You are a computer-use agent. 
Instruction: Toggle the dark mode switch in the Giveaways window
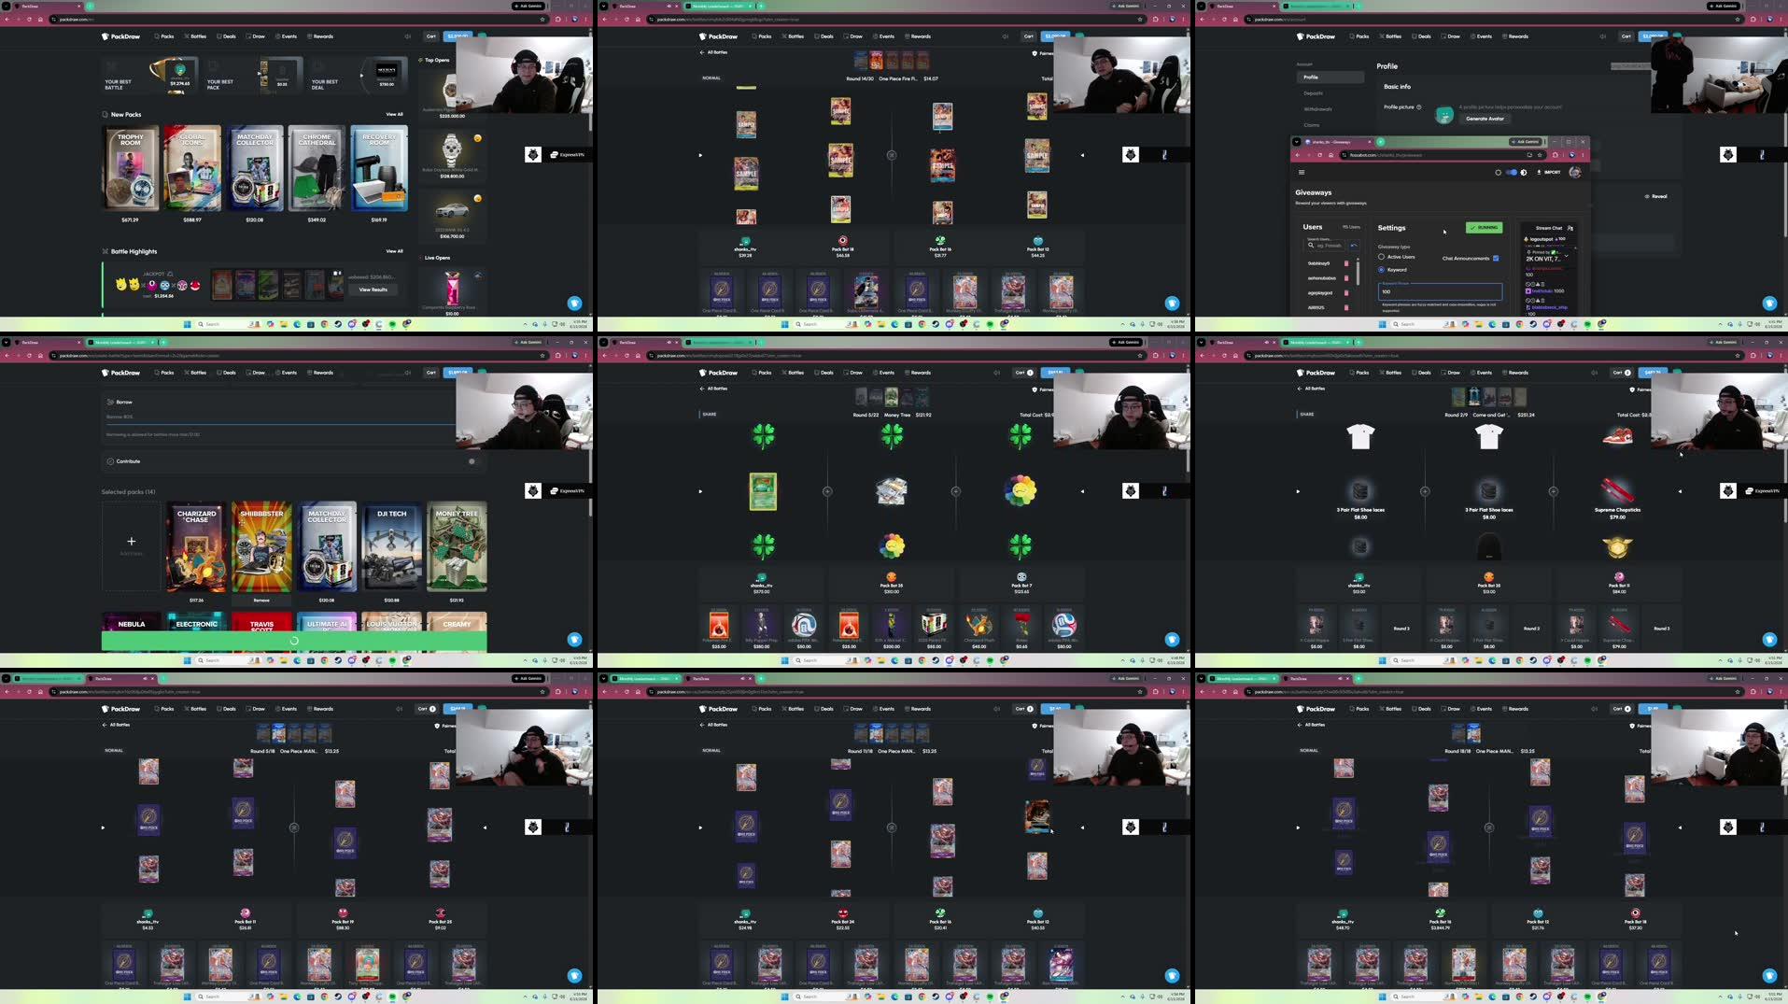coord(1512,172)
